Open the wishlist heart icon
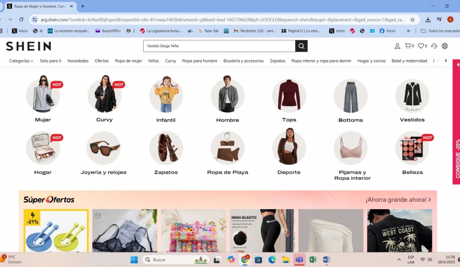460x267 pixels. [421, 46]
